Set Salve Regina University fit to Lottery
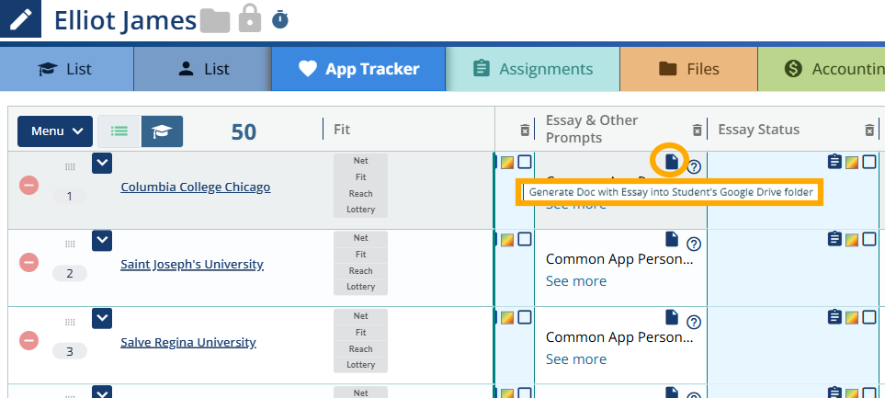 (360, 365)
